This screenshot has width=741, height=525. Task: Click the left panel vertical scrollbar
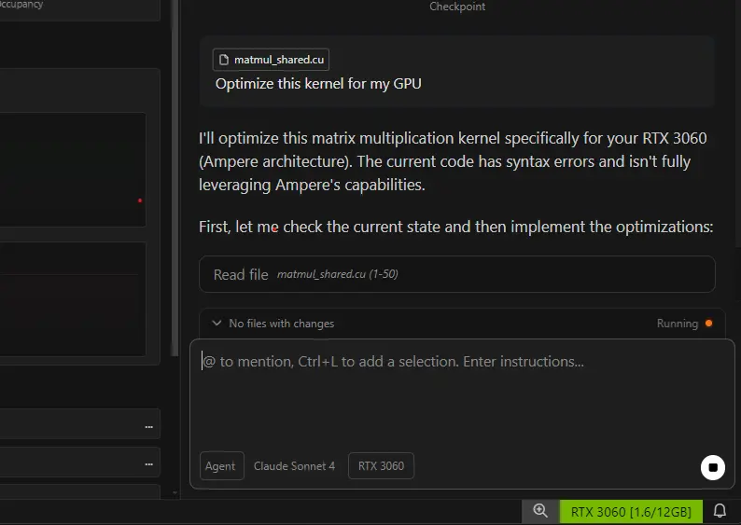click(x=175, y=187)
